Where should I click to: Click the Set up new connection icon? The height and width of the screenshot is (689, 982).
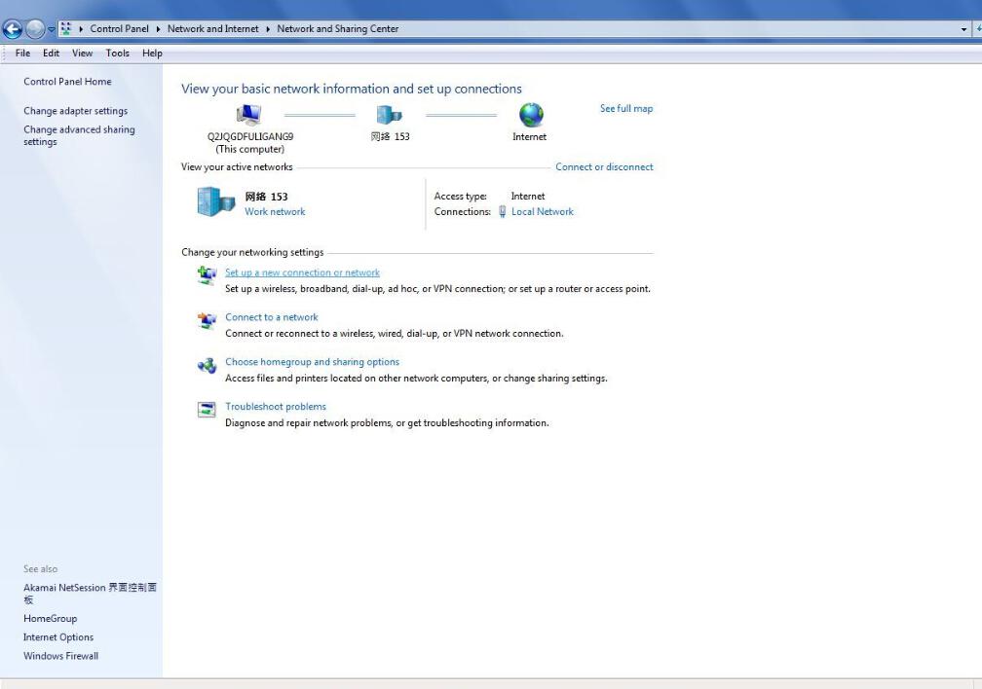pos(207,275)
